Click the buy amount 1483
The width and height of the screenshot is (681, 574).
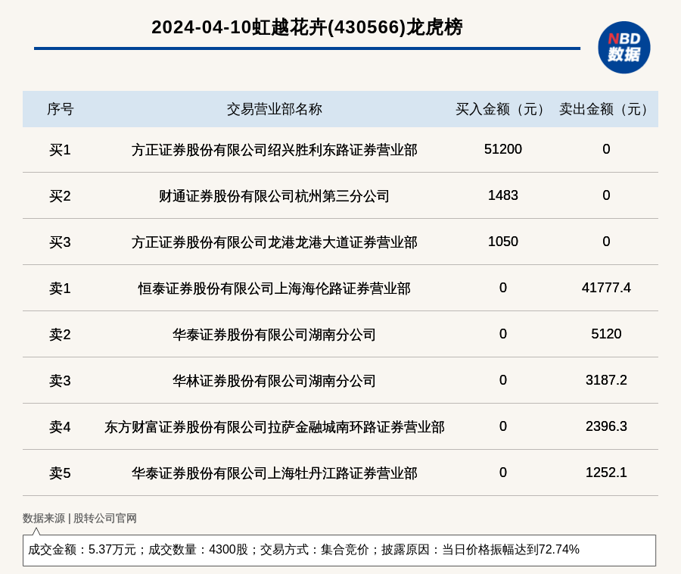503,195
